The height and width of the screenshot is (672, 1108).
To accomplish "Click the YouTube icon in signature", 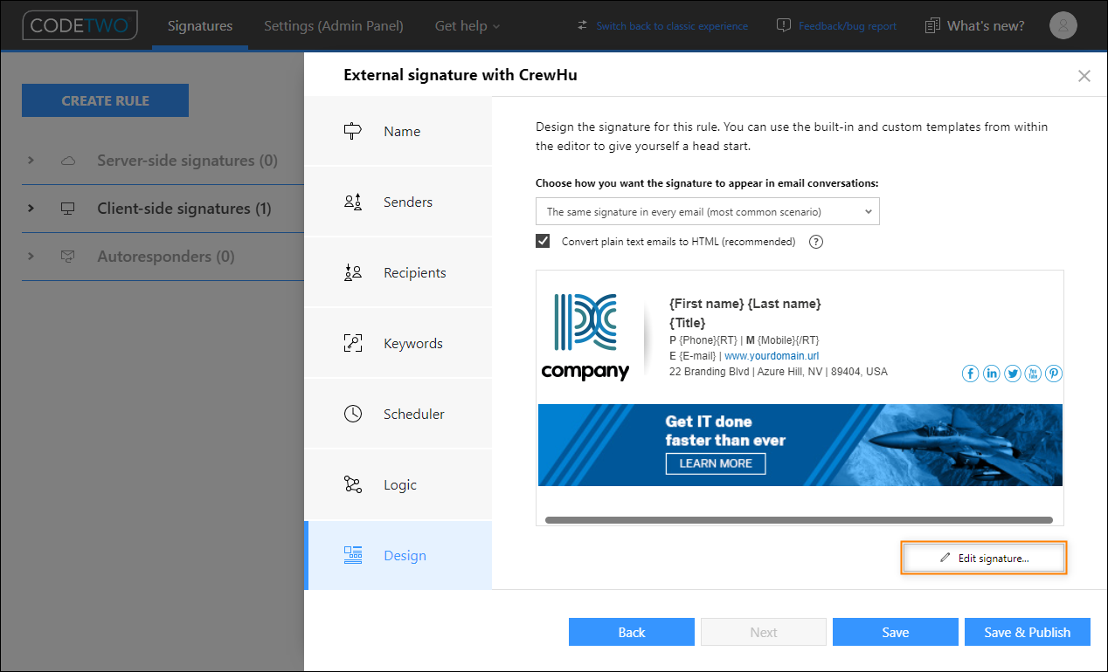I will click(1034, 374).
